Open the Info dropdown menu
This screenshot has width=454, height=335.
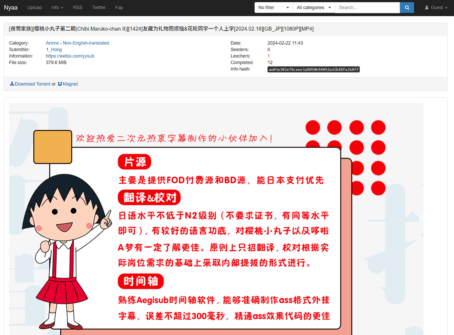point(57,7)
